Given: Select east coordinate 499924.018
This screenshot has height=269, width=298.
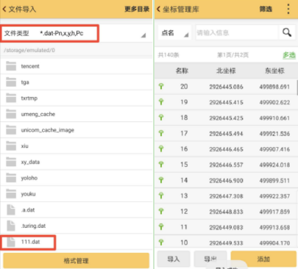Looking at the screenshot, I should pos(274,165).
